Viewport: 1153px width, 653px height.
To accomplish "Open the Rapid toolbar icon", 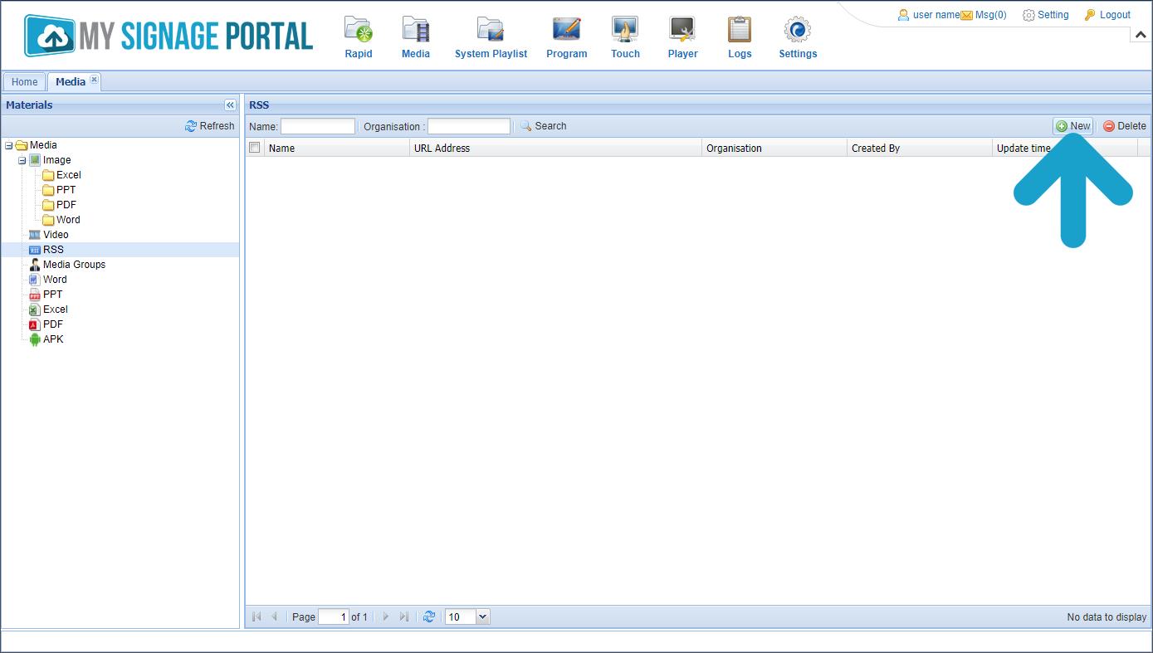I will coord(359,38).
